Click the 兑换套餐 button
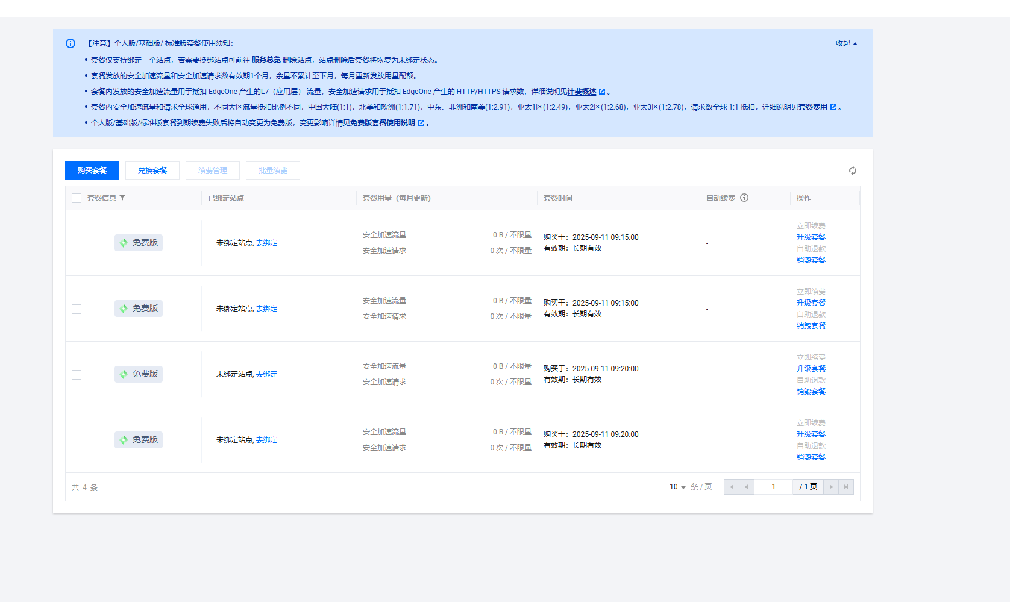 [x=152, y=171]
